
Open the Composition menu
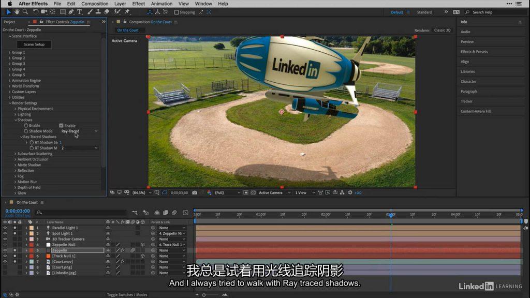coord(95,4)
